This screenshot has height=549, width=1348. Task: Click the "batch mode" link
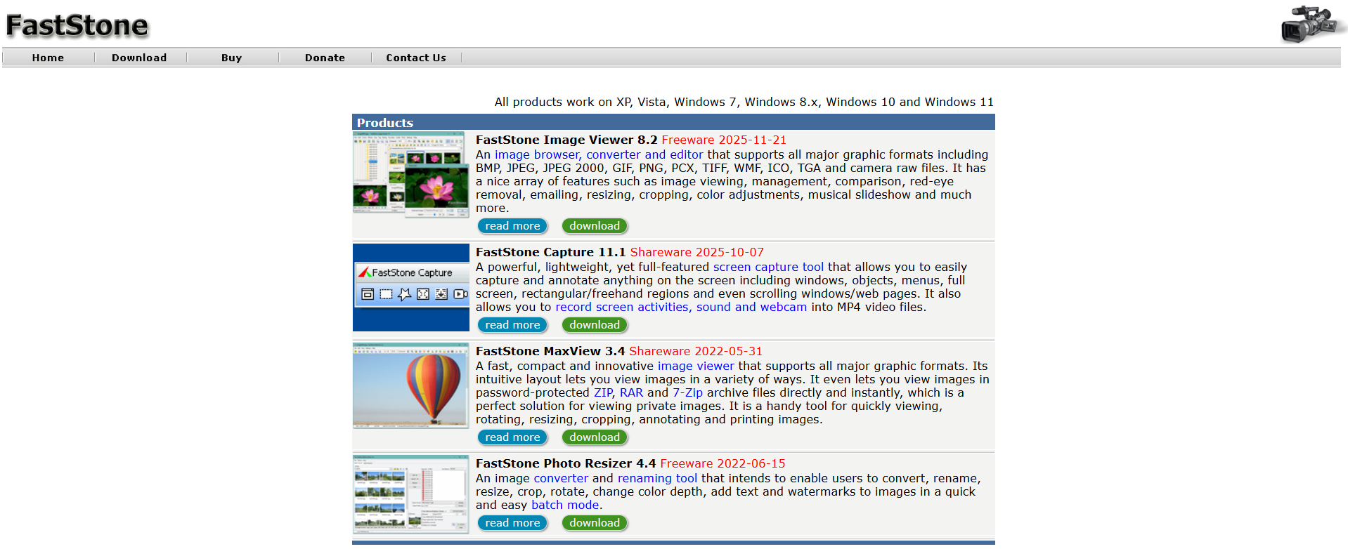(565, 505)
